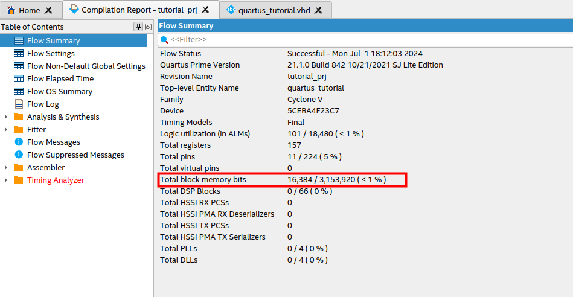
Task: Click the Flow Log document icon
Action: coord(19,104)
